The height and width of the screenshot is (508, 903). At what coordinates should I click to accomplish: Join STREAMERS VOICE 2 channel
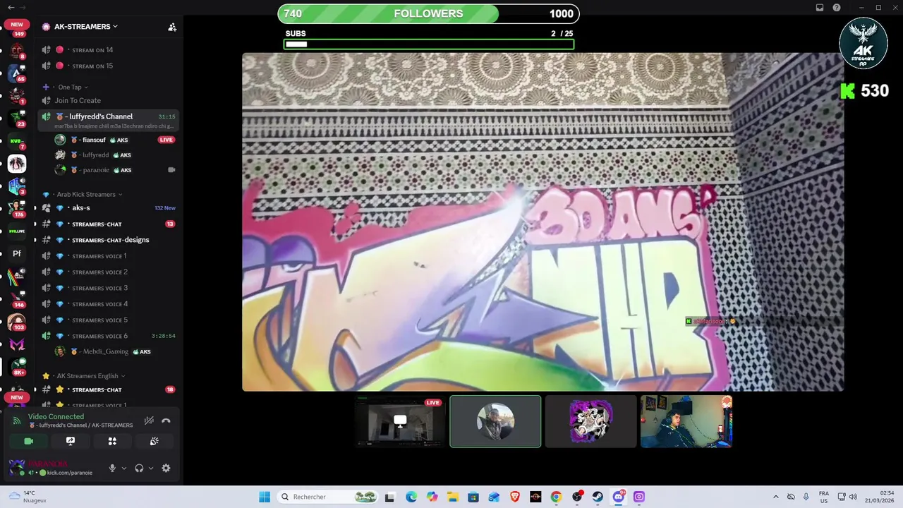click(x=109, y=272)
